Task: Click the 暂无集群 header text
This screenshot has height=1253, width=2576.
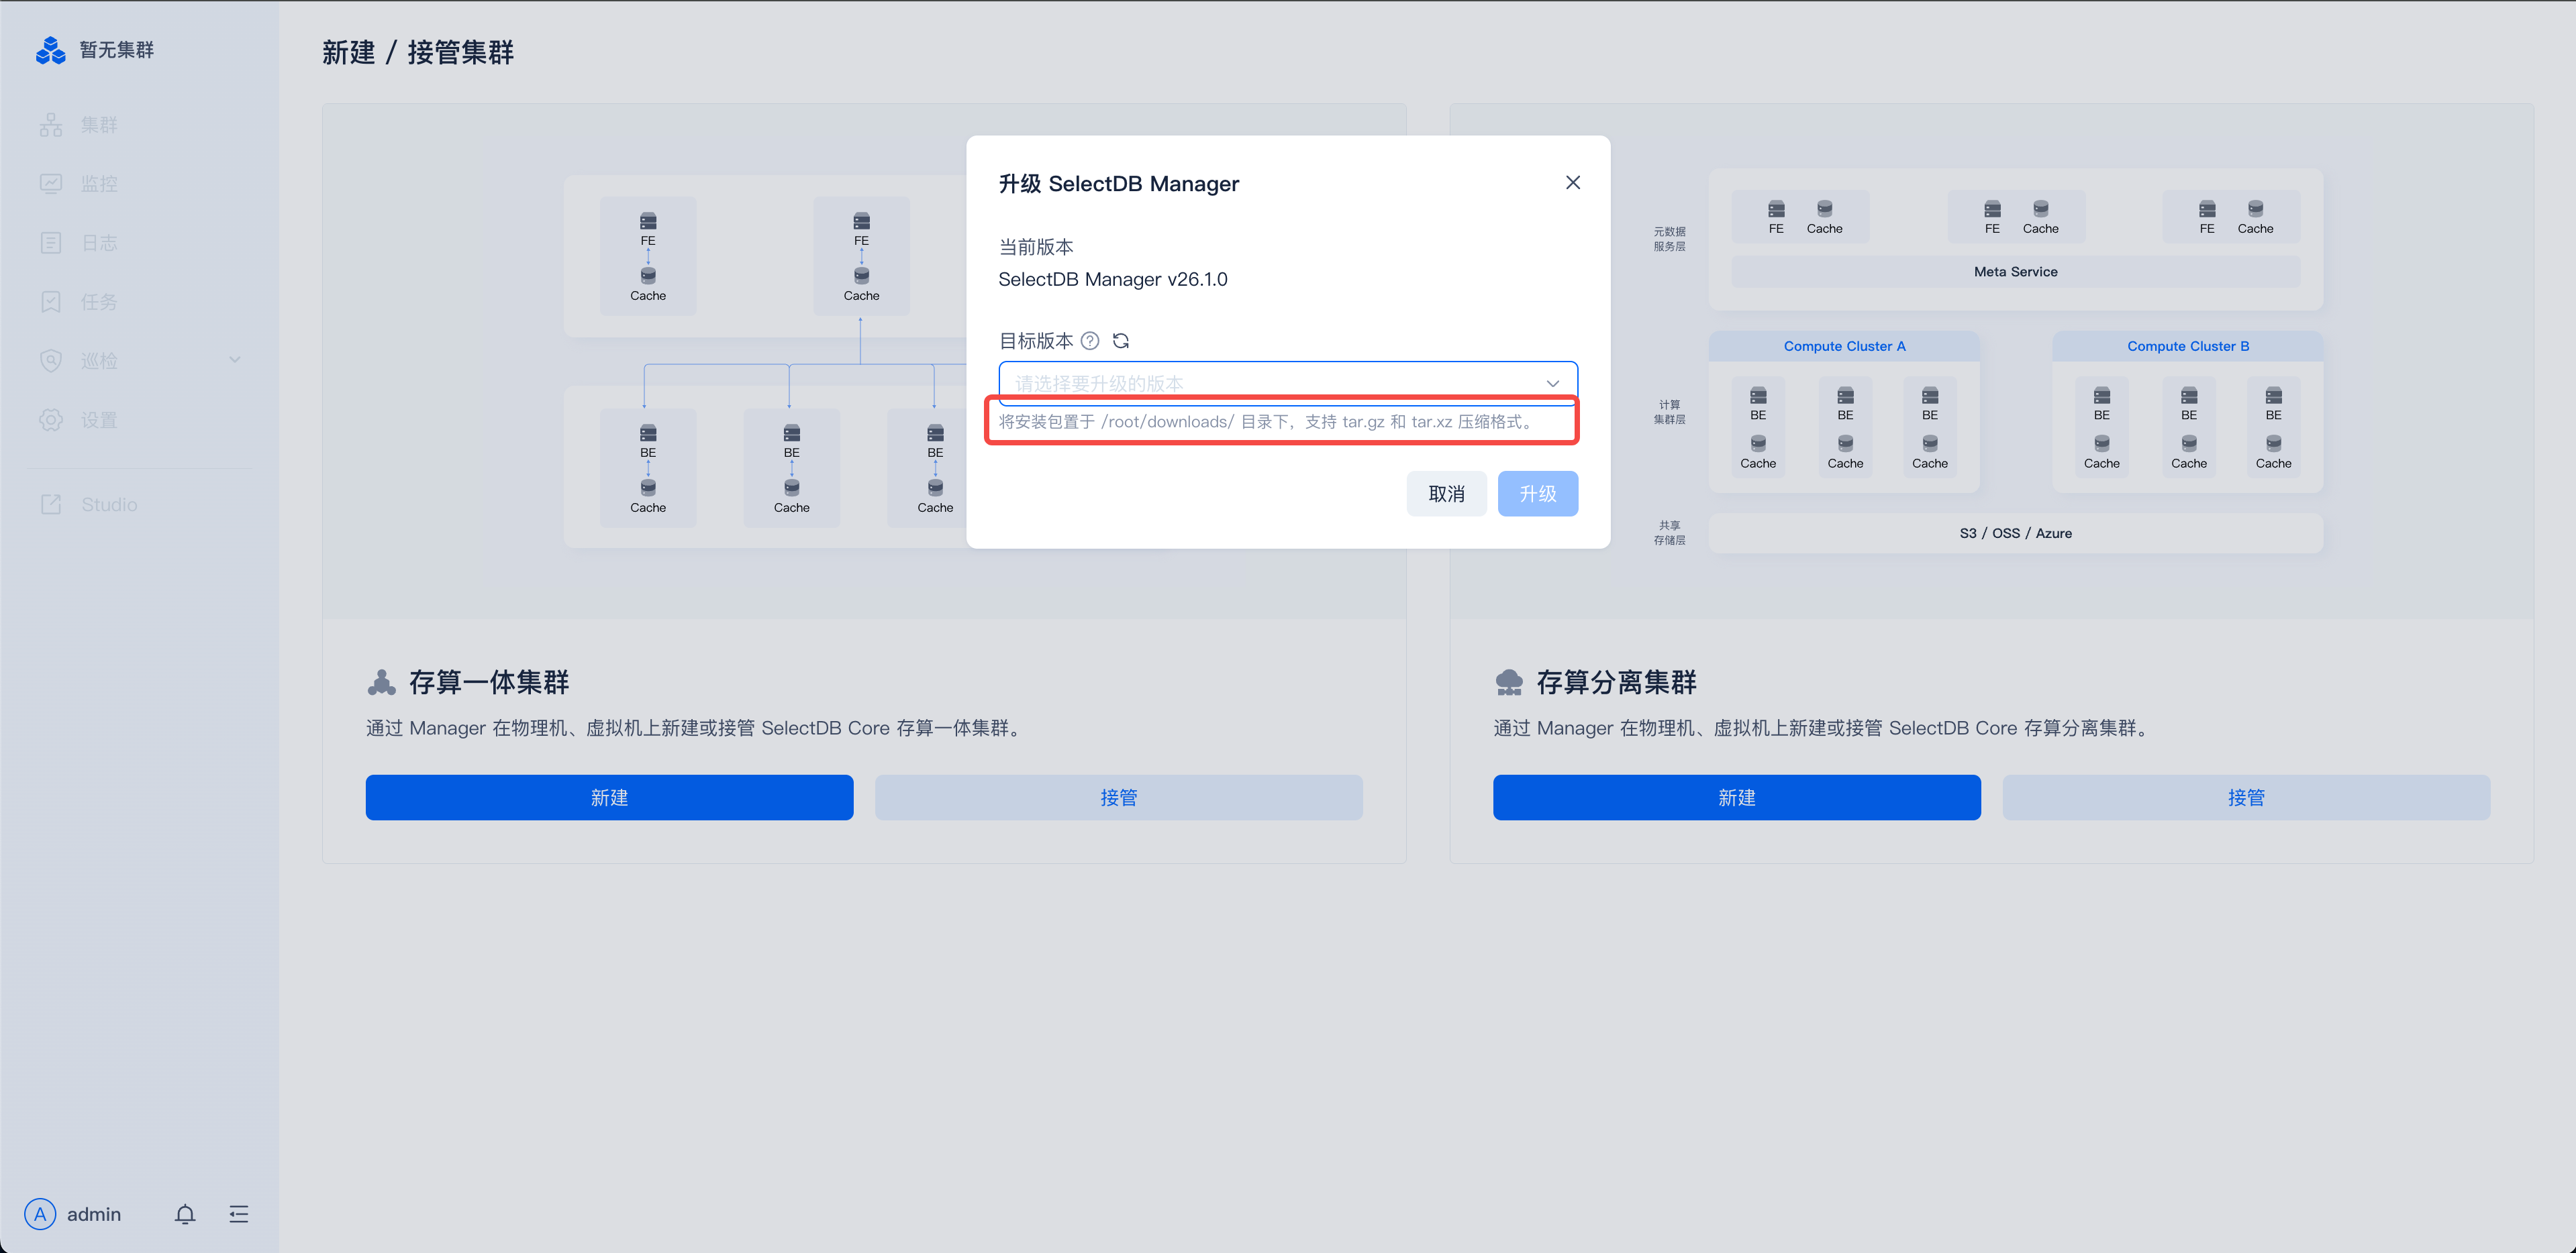Action: click(x=117, y=50)
